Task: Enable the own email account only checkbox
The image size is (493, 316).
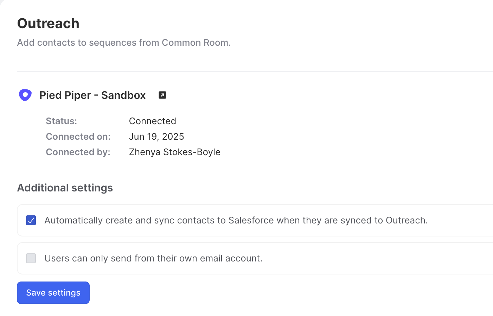Action: (x=31, y=258)
